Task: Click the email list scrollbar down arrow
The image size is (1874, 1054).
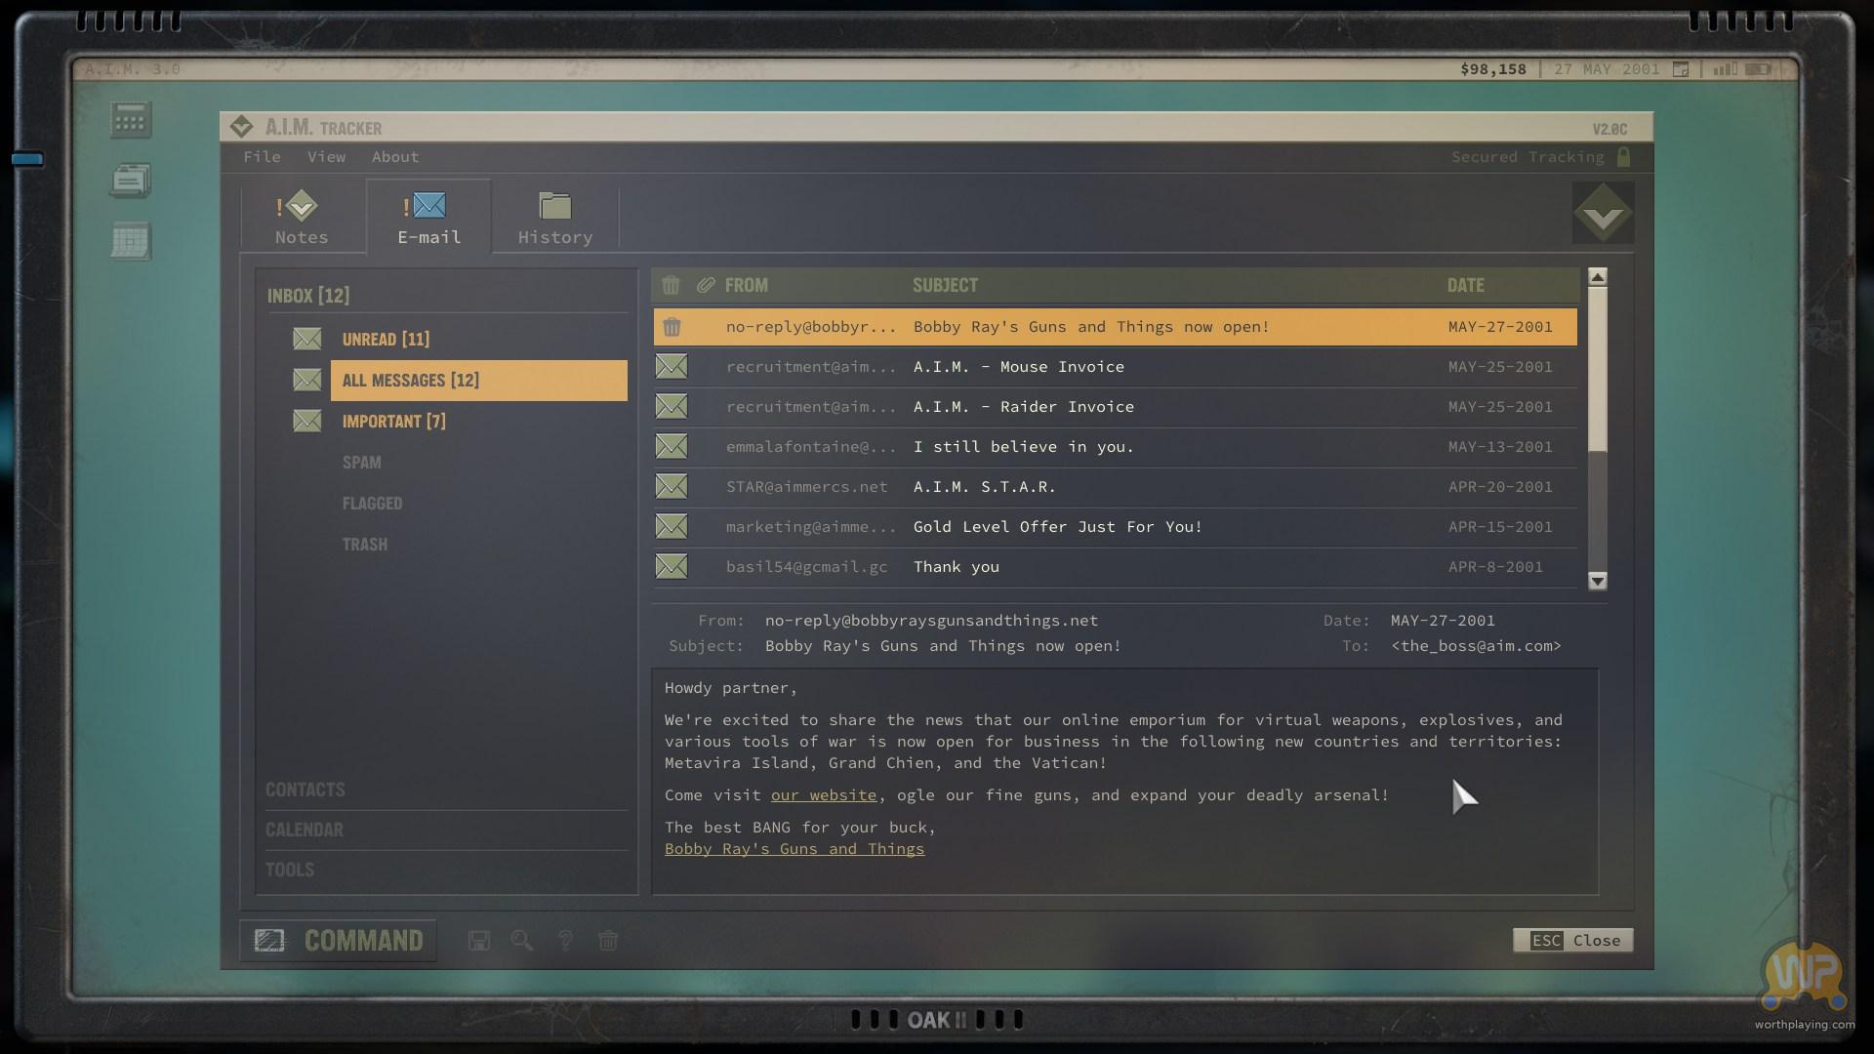Action: point(1598,581)
